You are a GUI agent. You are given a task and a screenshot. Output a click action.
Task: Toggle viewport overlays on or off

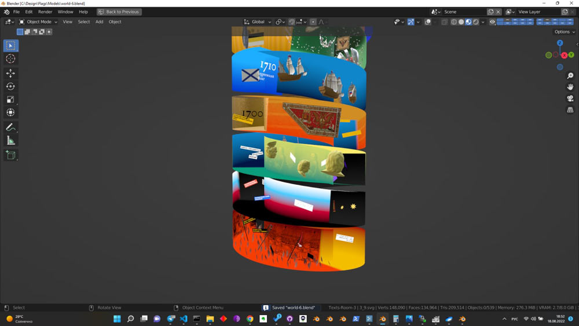pos(428,22)
